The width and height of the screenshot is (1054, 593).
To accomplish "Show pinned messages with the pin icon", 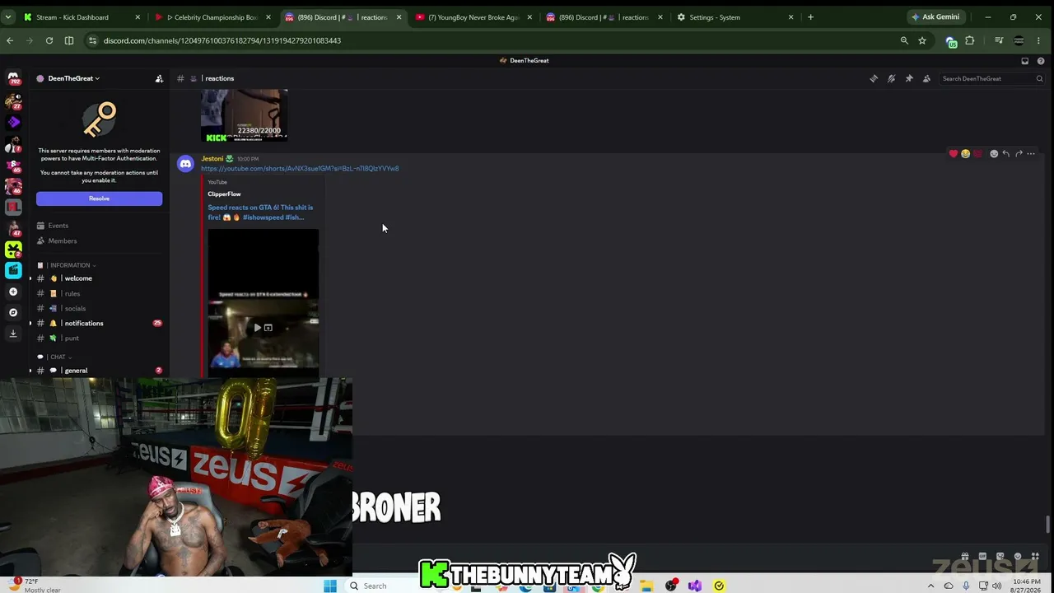I will coord(909,78).
